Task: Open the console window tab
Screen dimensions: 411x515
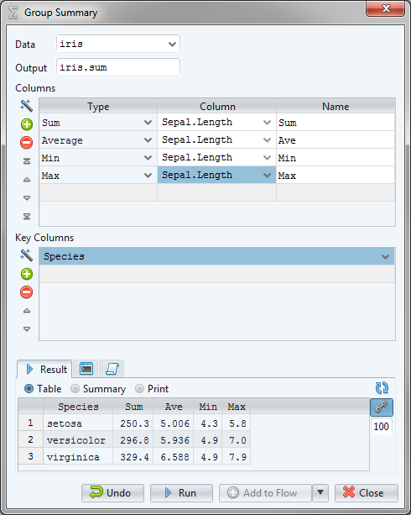Action: point(86,369)
